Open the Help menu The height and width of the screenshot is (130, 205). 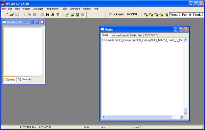[96, 9]
